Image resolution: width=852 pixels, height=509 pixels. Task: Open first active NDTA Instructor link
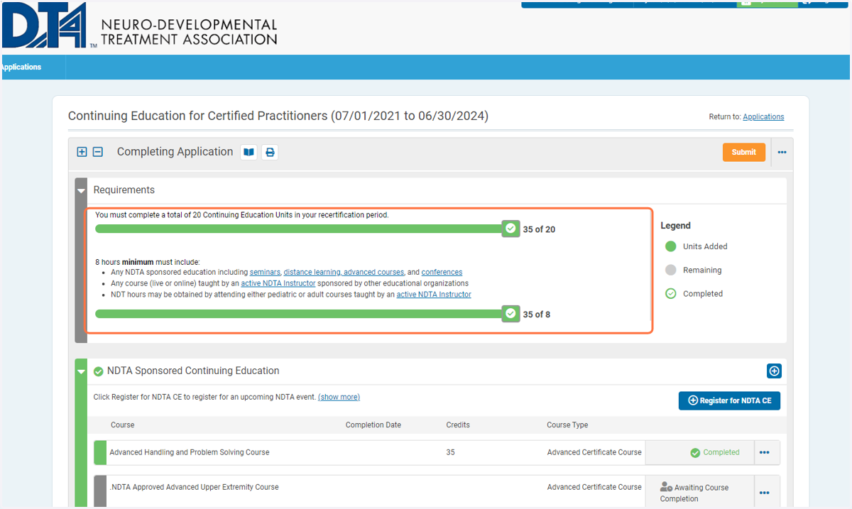click(278, 283)
